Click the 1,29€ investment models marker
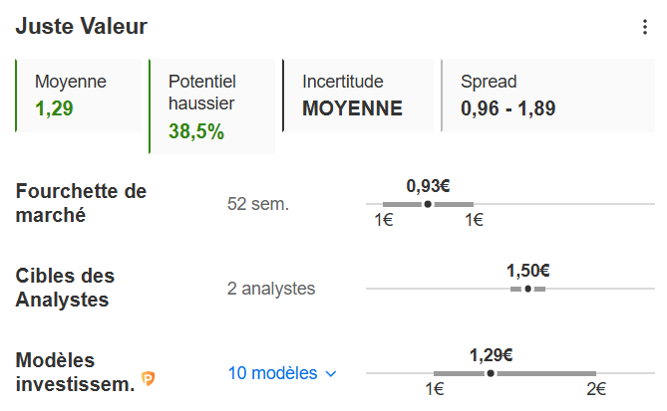The image size is (667, 411). pyautogui.click(x=491, y=373)
